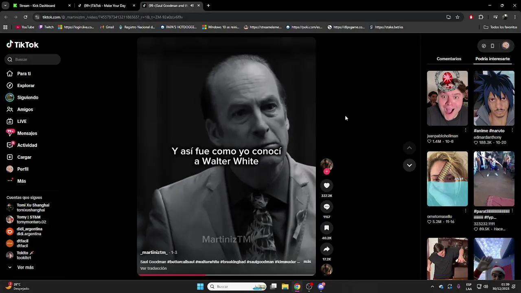Like the video with the heart icon
The height and width of the screenshot is (293, 521).
[326, 186]
